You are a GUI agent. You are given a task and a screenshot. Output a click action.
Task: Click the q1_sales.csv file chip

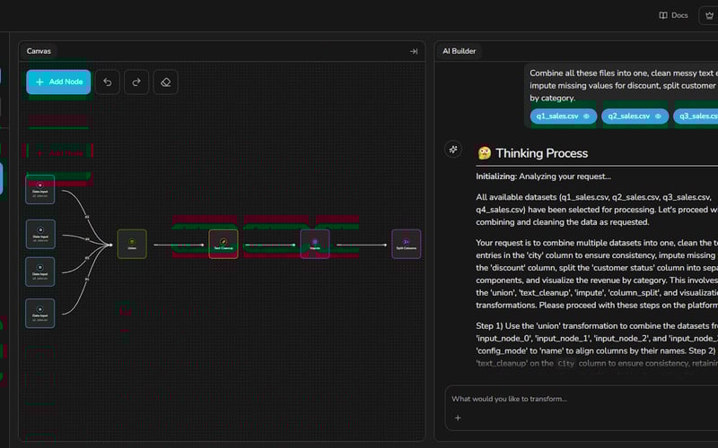(564, 116)
